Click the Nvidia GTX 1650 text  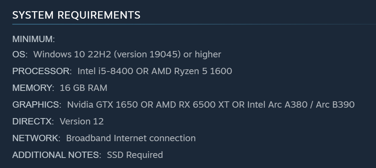point(102,105)
